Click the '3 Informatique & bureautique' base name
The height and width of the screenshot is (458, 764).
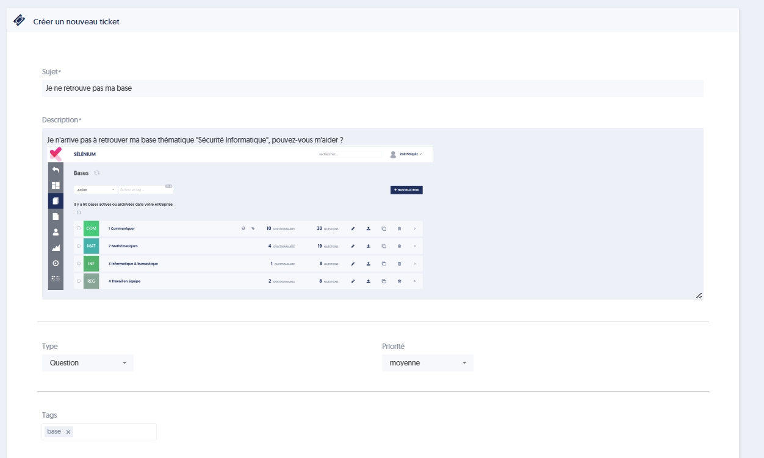click(x=133, y=264)
